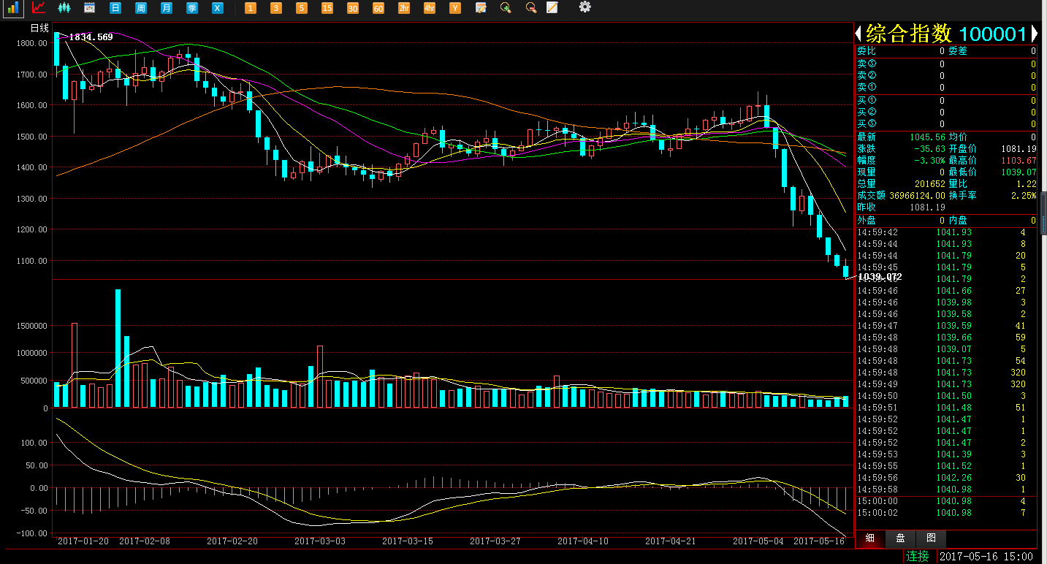The height and width of the screenshot is (564, 1047).
Task: Choose the 60-minute interval button
Action: coord(378,8)
